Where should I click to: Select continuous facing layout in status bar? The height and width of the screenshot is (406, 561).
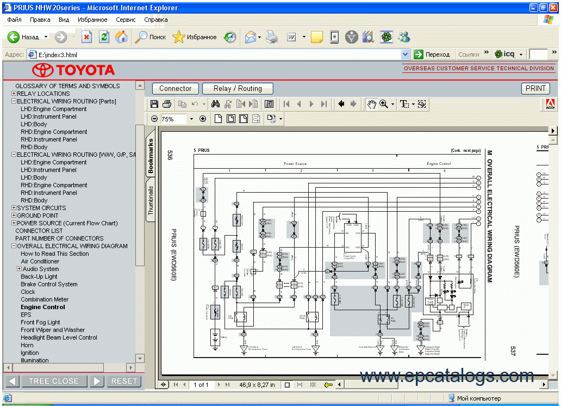click(x=313, y=385)
